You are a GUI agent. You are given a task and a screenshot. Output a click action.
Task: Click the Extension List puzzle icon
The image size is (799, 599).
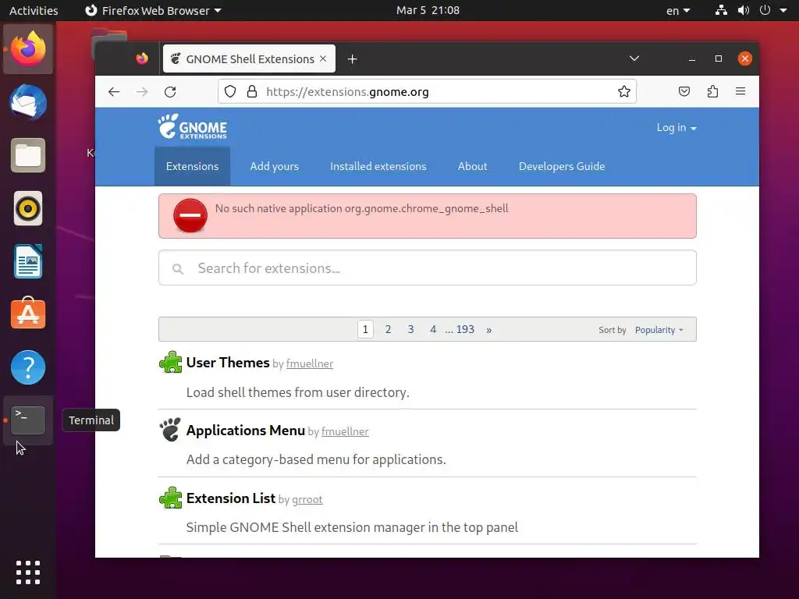coord(170,498)
